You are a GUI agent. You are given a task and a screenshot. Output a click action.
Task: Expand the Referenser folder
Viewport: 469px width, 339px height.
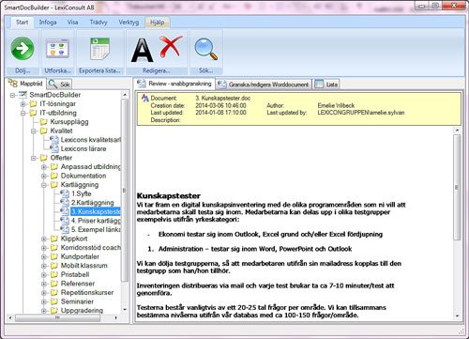pyautogui.click(x=44, y=284)
